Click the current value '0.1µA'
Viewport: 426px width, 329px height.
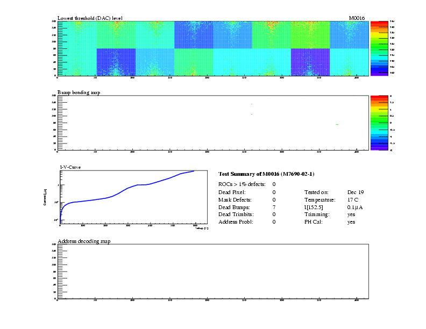coord(355,208)
